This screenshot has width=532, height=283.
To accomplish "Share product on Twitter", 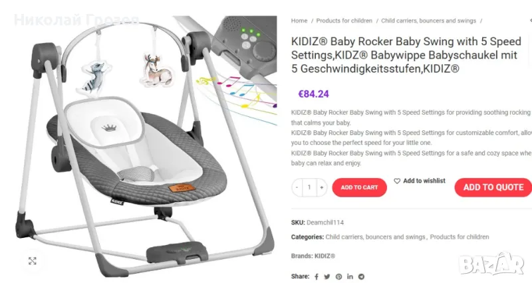I will click(327, 276).
